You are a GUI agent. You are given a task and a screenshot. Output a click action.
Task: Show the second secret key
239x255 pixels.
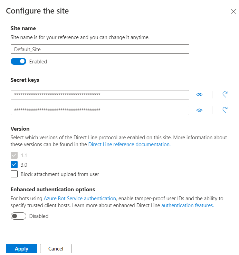click(199, 110)
